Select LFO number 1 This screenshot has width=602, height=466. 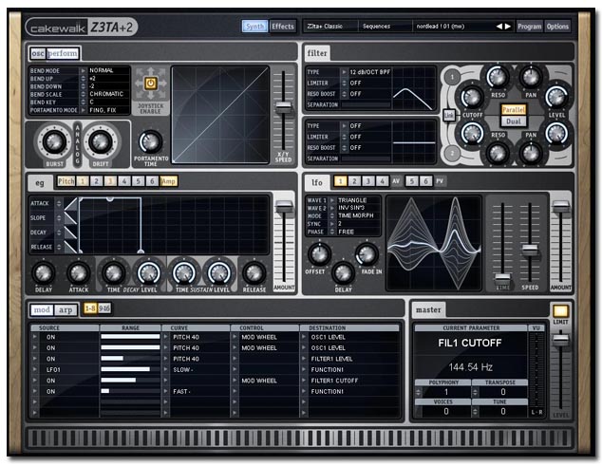point(340,181)
